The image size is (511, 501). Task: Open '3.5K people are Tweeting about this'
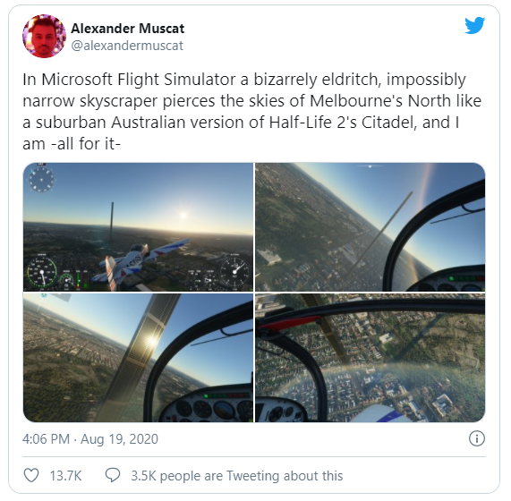237,476
